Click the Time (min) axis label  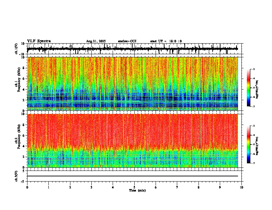(x=137, y=190)
